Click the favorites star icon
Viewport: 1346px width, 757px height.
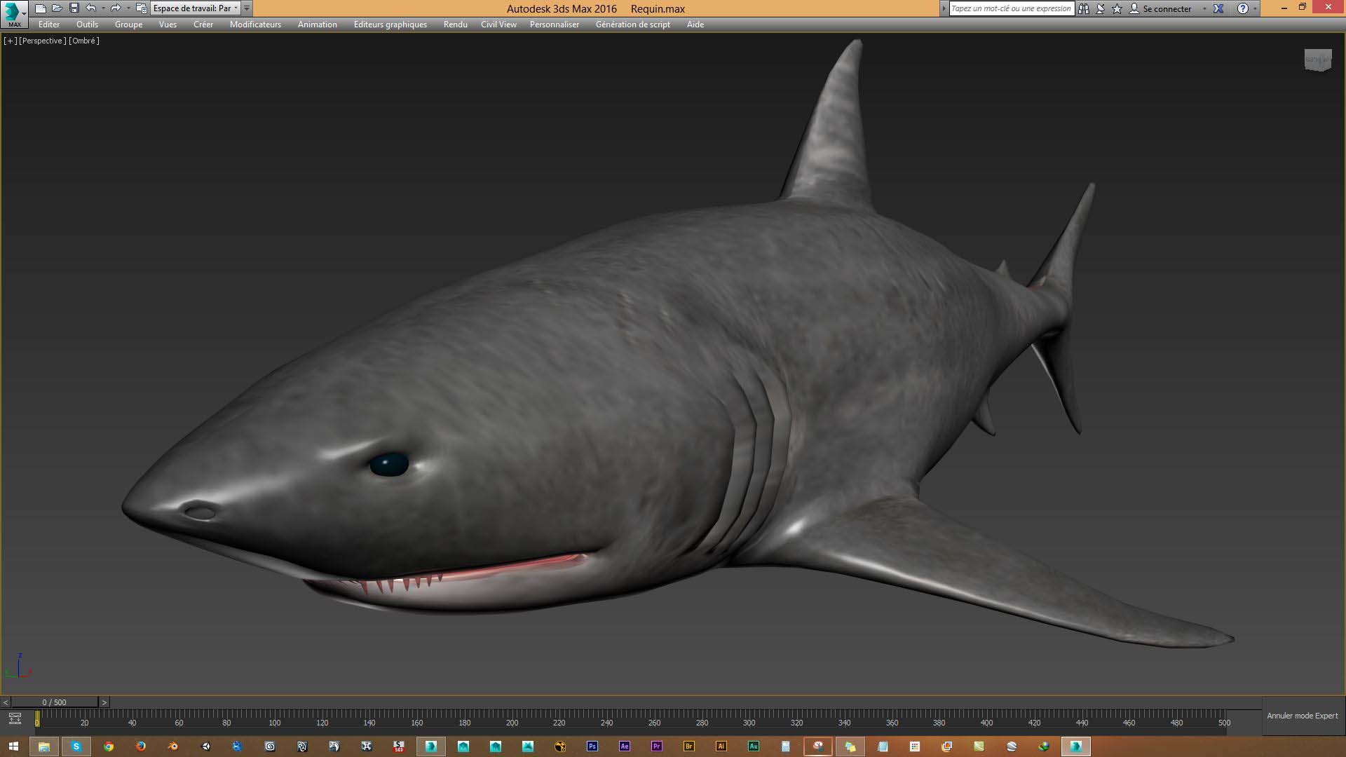(x=1117, y=8)
